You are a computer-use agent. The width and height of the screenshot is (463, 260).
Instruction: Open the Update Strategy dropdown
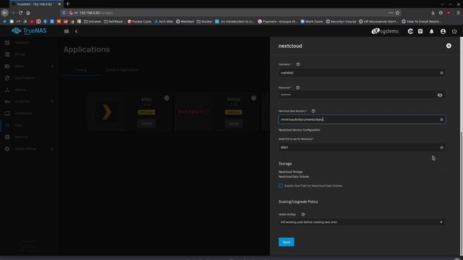tap(362, 222)
